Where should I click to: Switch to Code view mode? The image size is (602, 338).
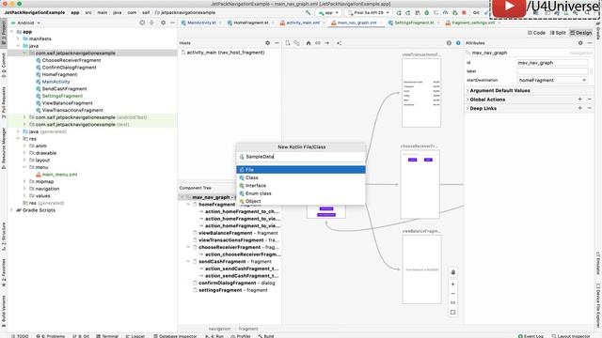[x=536, y=33]
